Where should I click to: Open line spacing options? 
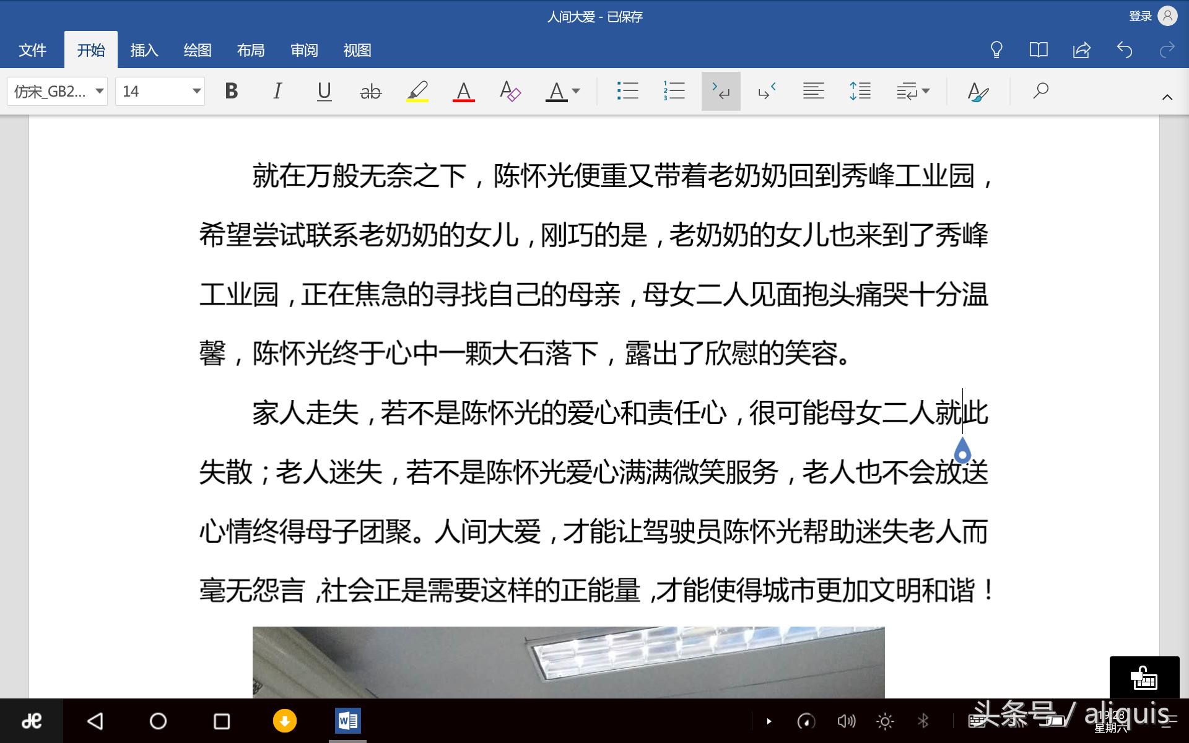pyautogui.click(x=860, y=91)
